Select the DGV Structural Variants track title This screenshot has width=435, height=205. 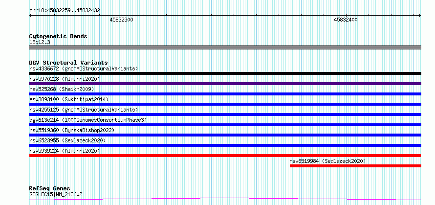coord(68,63)
